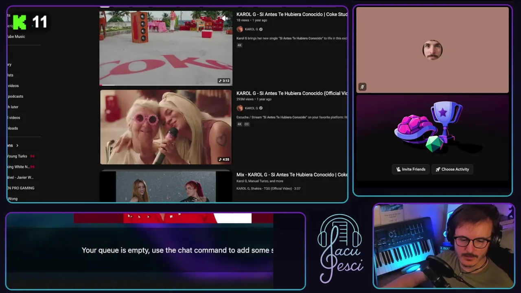
Task: Open the king White N... subscription in sidebar
Action: [x=18, y=167]
